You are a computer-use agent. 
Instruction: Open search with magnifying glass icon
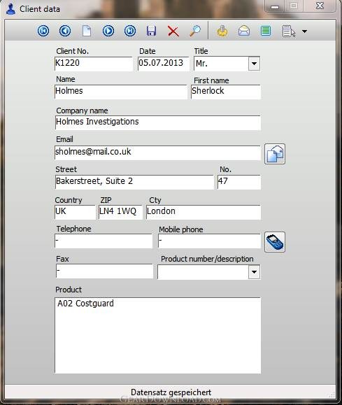click(195, 31)
